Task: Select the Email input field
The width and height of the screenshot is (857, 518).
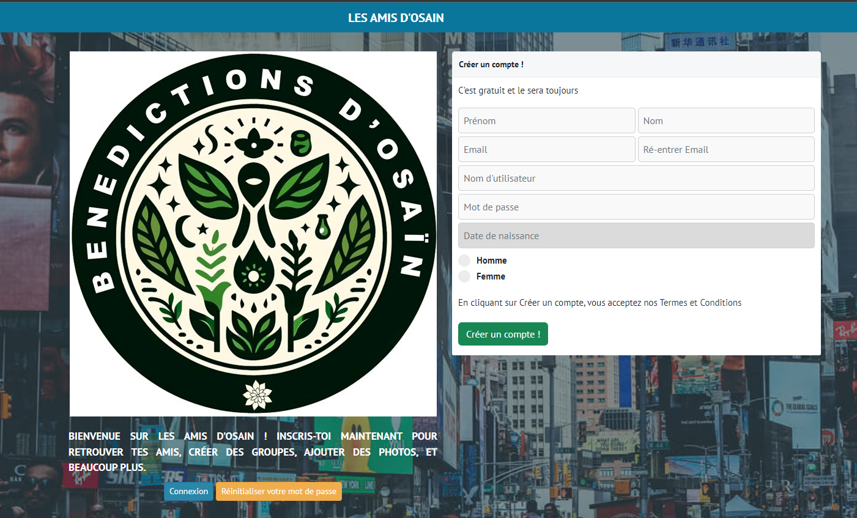Action: 546,150
